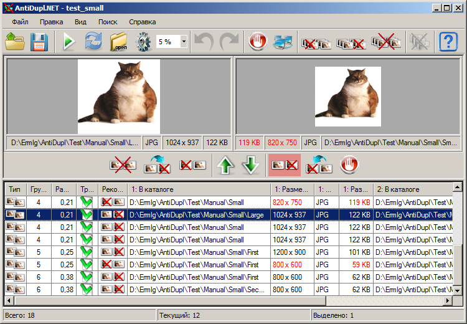Mark all as mistakes with the toolbar red hand
This screenshot has height=324, width=467.
258,41
